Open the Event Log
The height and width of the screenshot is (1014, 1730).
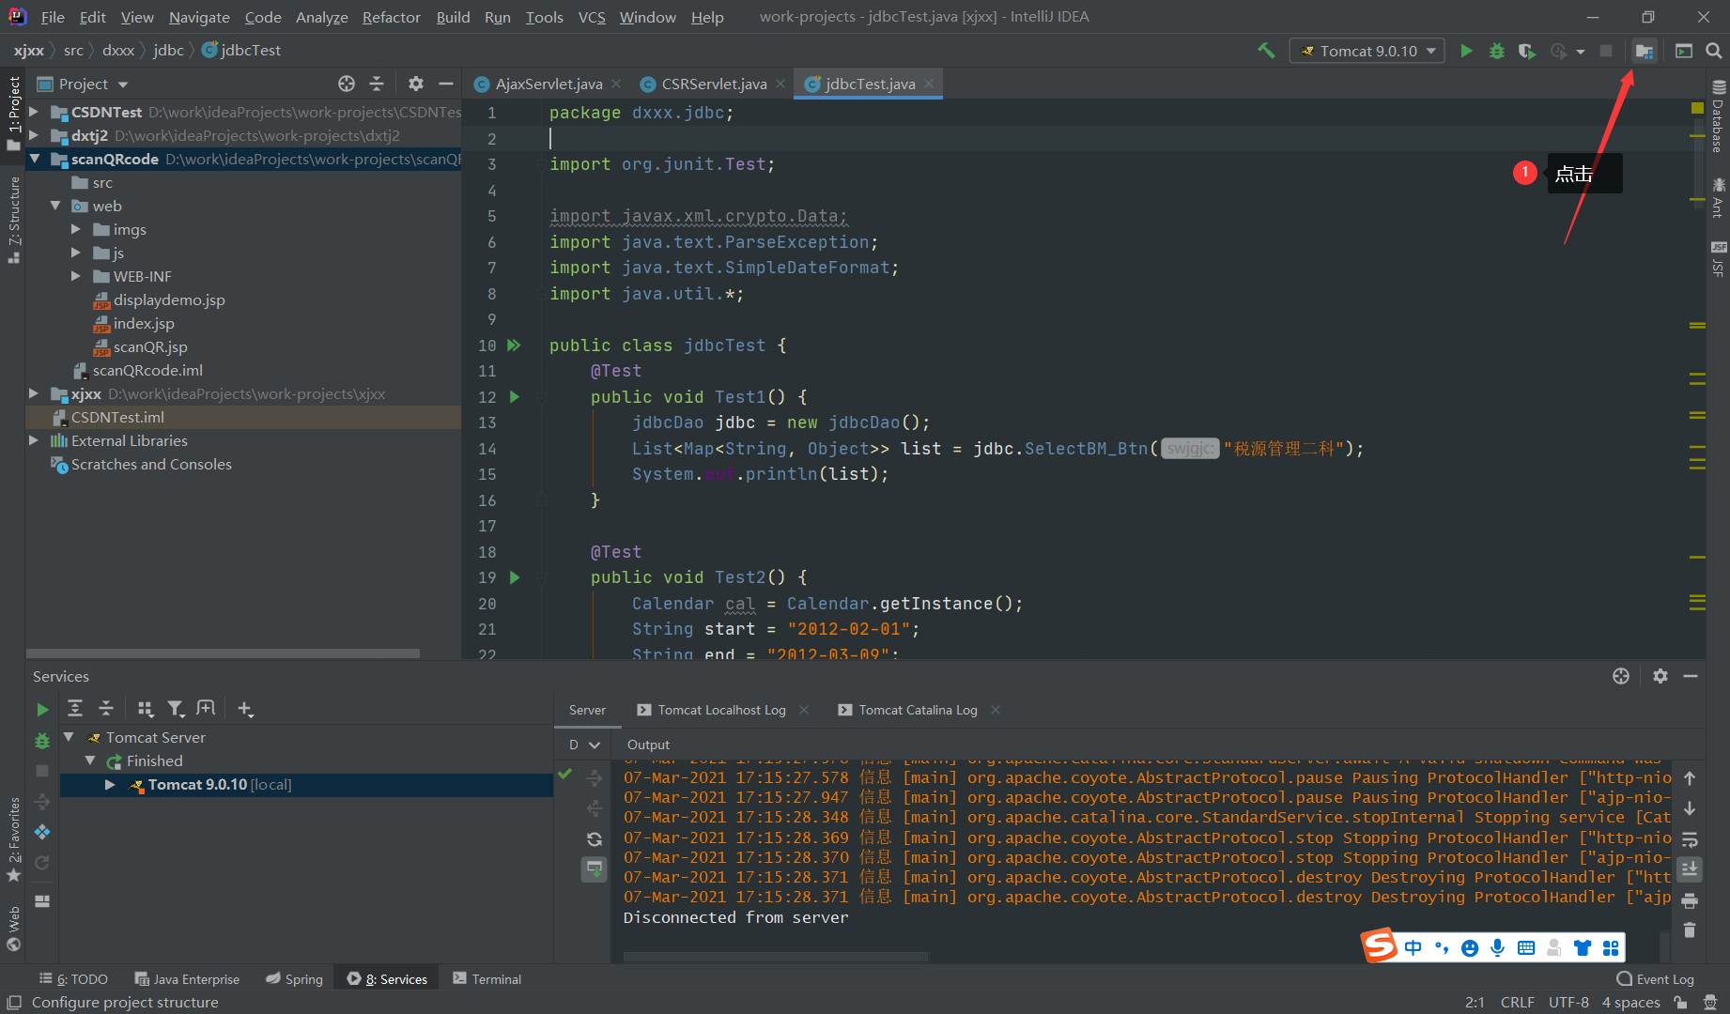click(x=1656, y=978)
